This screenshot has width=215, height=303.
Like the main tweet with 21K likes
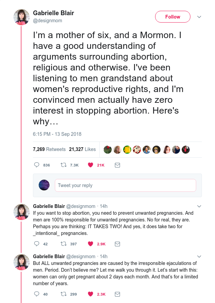coord(90,165)
